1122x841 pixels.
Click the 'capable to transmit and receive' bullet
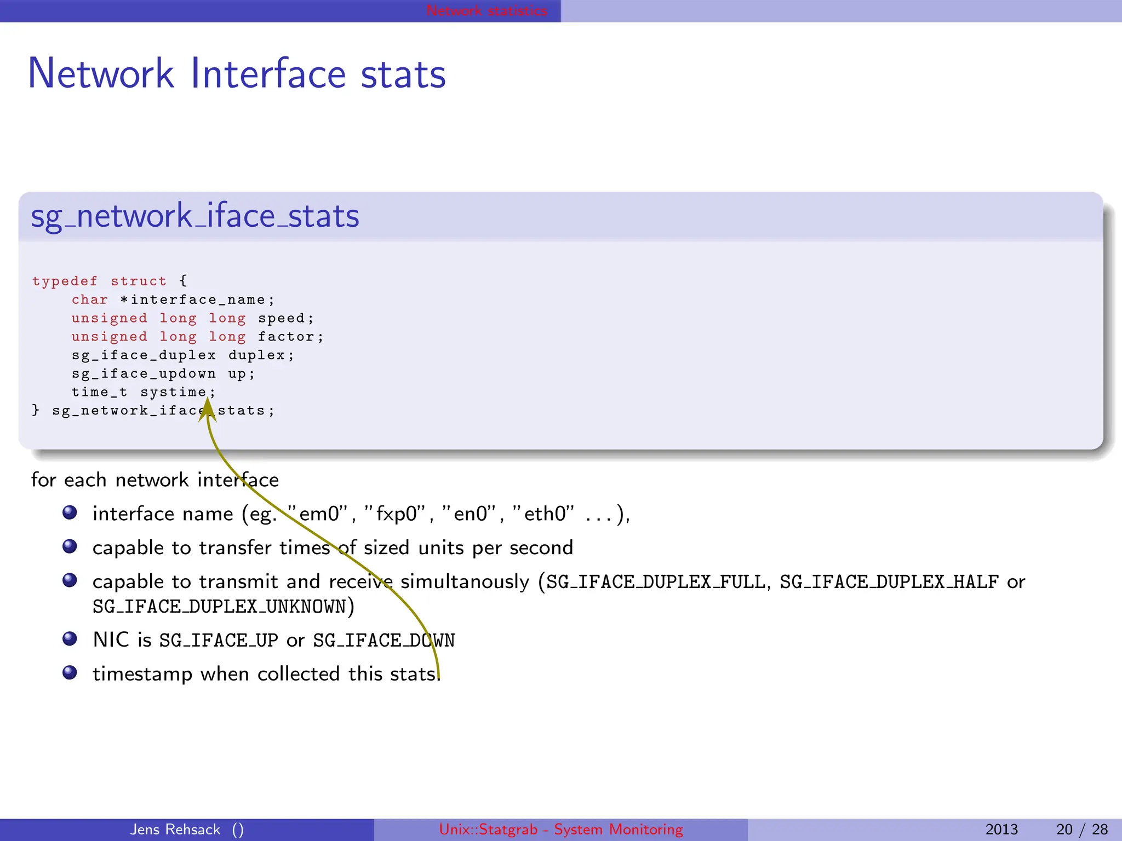(x=559, y=594)
